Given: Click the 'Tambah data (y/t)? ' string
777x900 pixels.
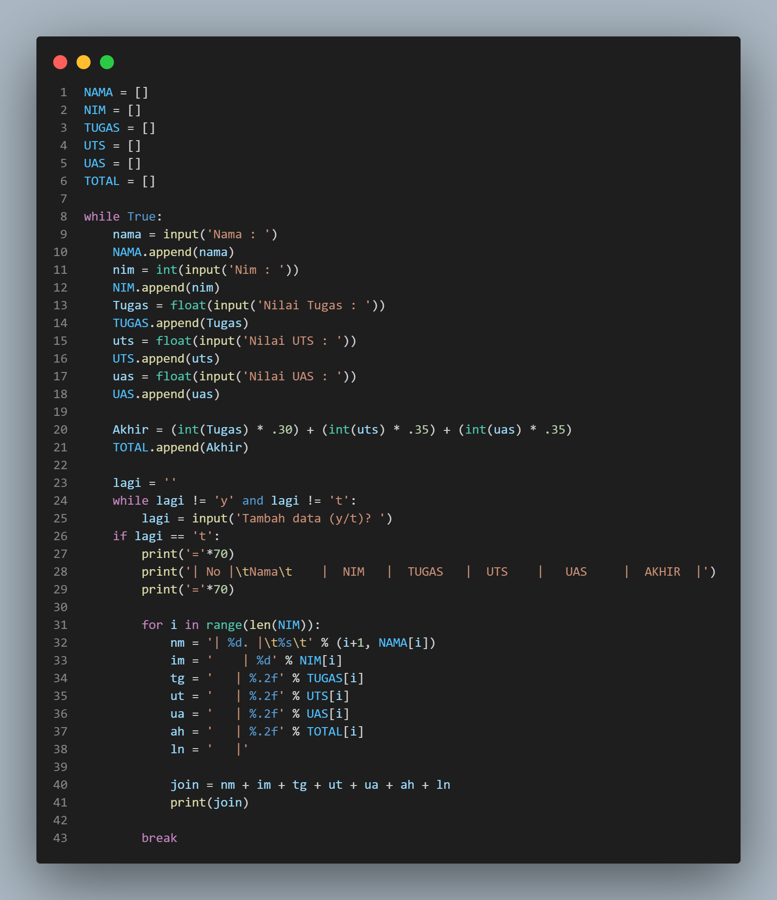Looking at the screenshot, I should 310,519.
